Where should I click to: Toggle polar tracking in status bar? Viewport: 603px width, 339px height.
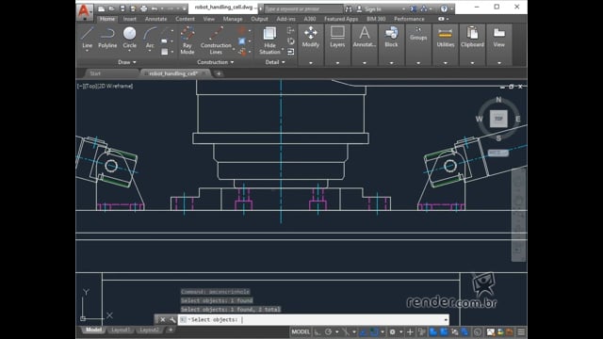tap(328, 331)
